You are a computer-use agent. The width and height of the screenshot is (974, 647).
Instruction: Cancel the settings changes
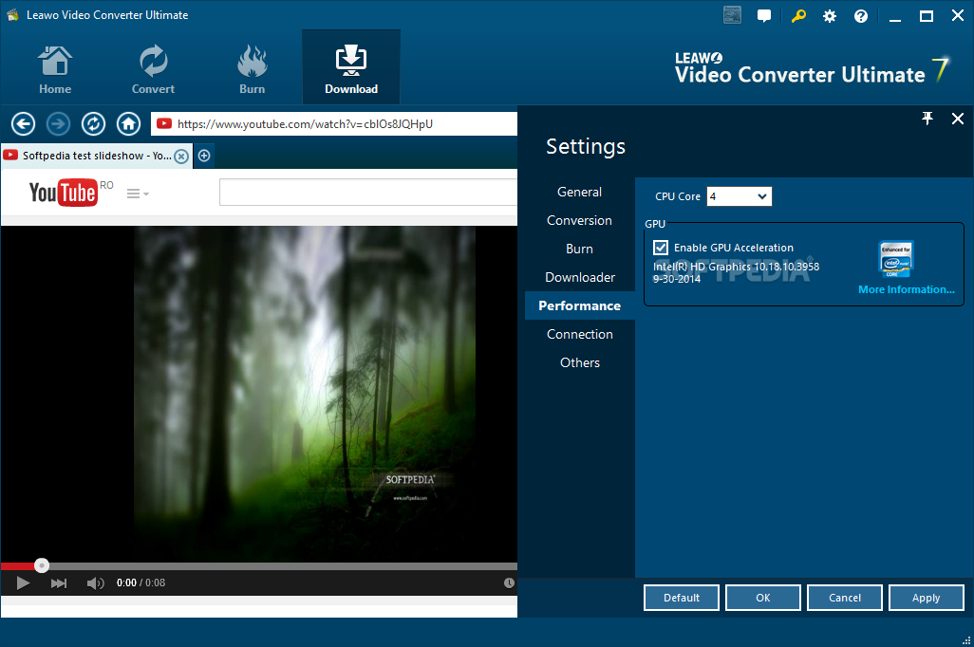coord(845,598)
